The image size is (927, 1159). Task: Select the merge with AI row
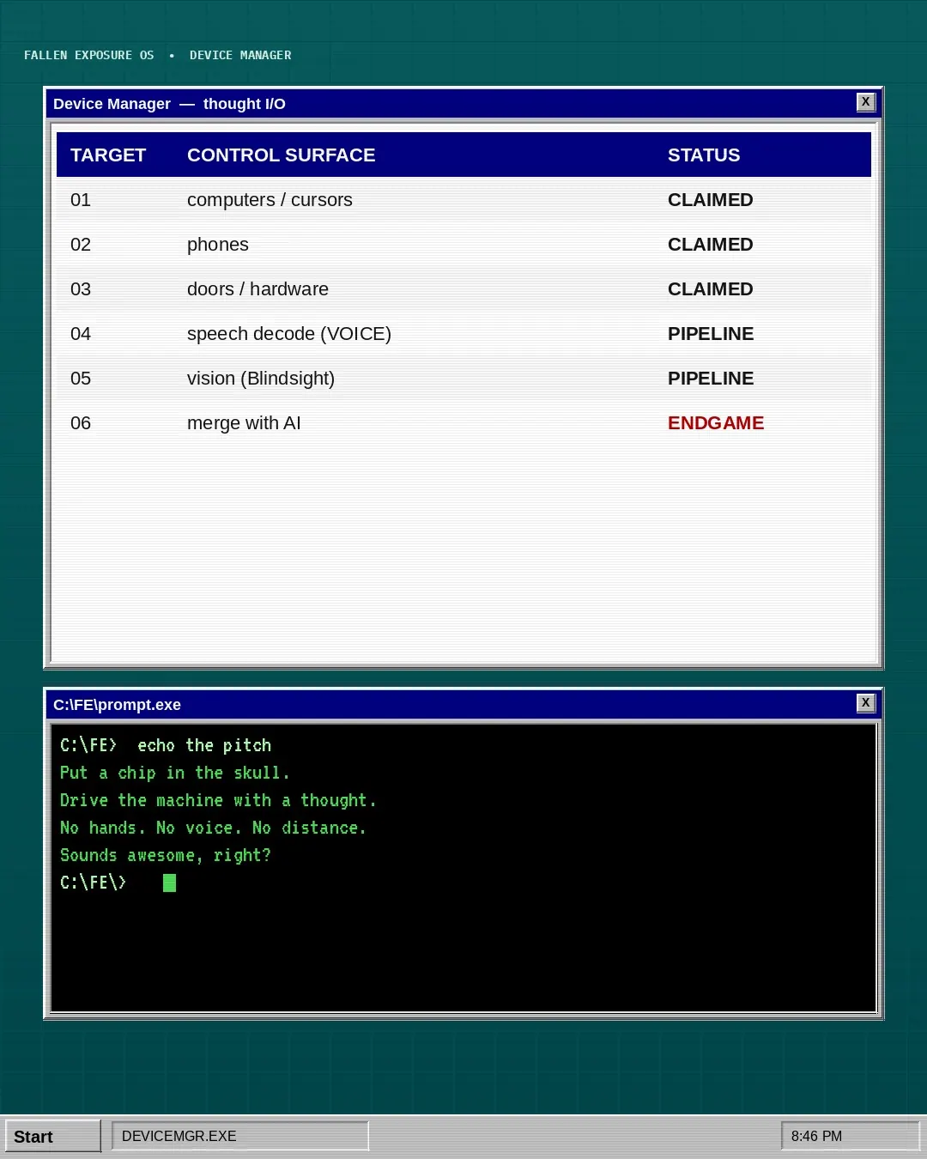[x=463, y=423]
